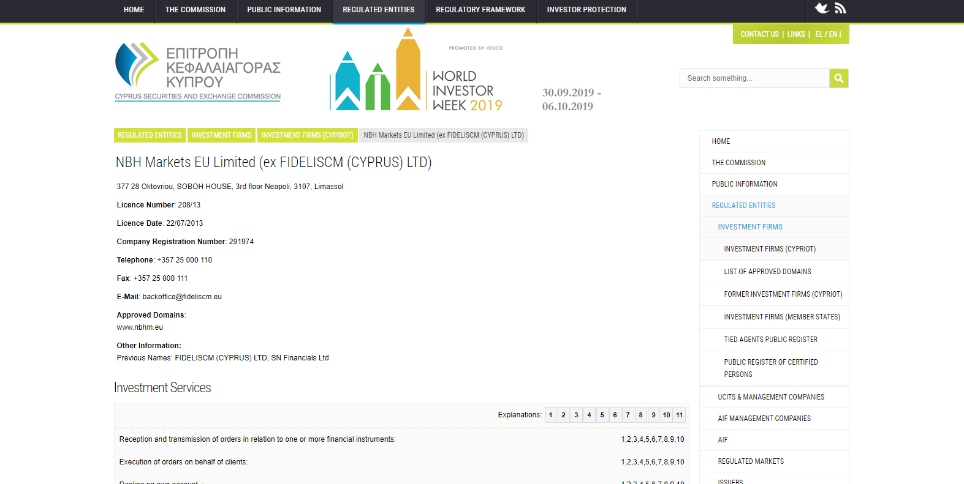Show explanation number 3
Screen dimensions: 964x484
click(577, 415)
